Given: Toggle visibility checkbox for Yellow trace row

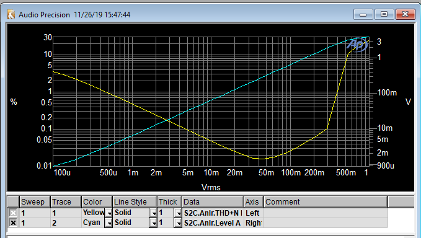Looking at the screenshot, I should 13,213.
